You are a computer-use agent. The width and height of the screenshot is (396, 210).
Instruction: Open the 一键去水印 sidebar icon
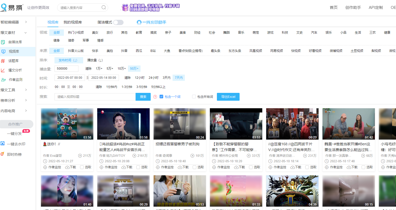click(3, 143)
